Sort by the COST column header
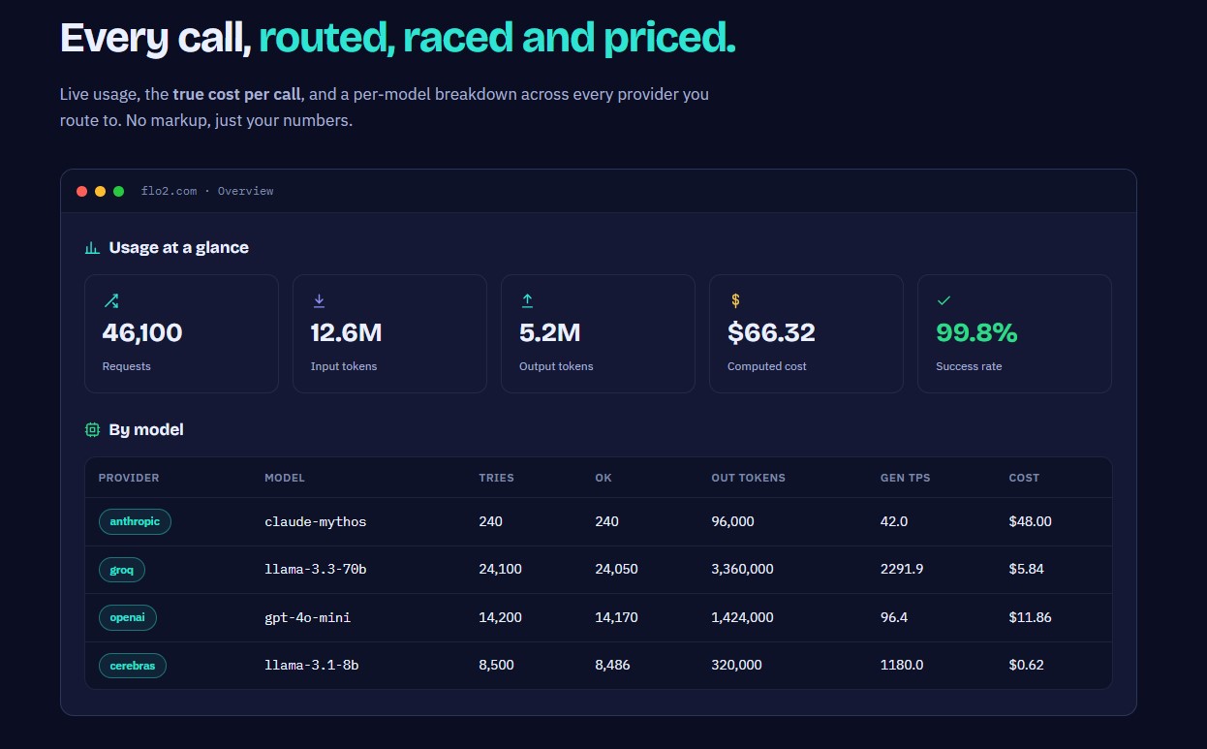 (x=1024, y=478)
